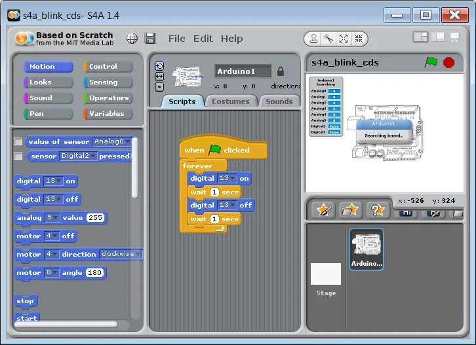Toggle sensor Digital2 pressed checkbox

[x=18, y=156]
